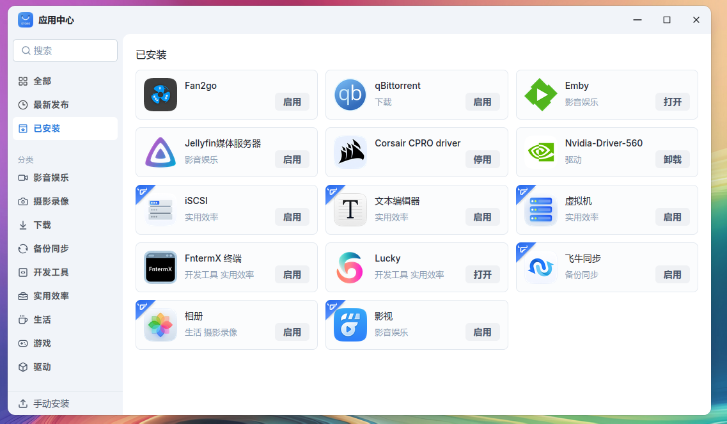The width and height of the screenshot is (727, 424).
Task: Click the Nvidia-Driver-560 icon
Action: coord(540,152)
